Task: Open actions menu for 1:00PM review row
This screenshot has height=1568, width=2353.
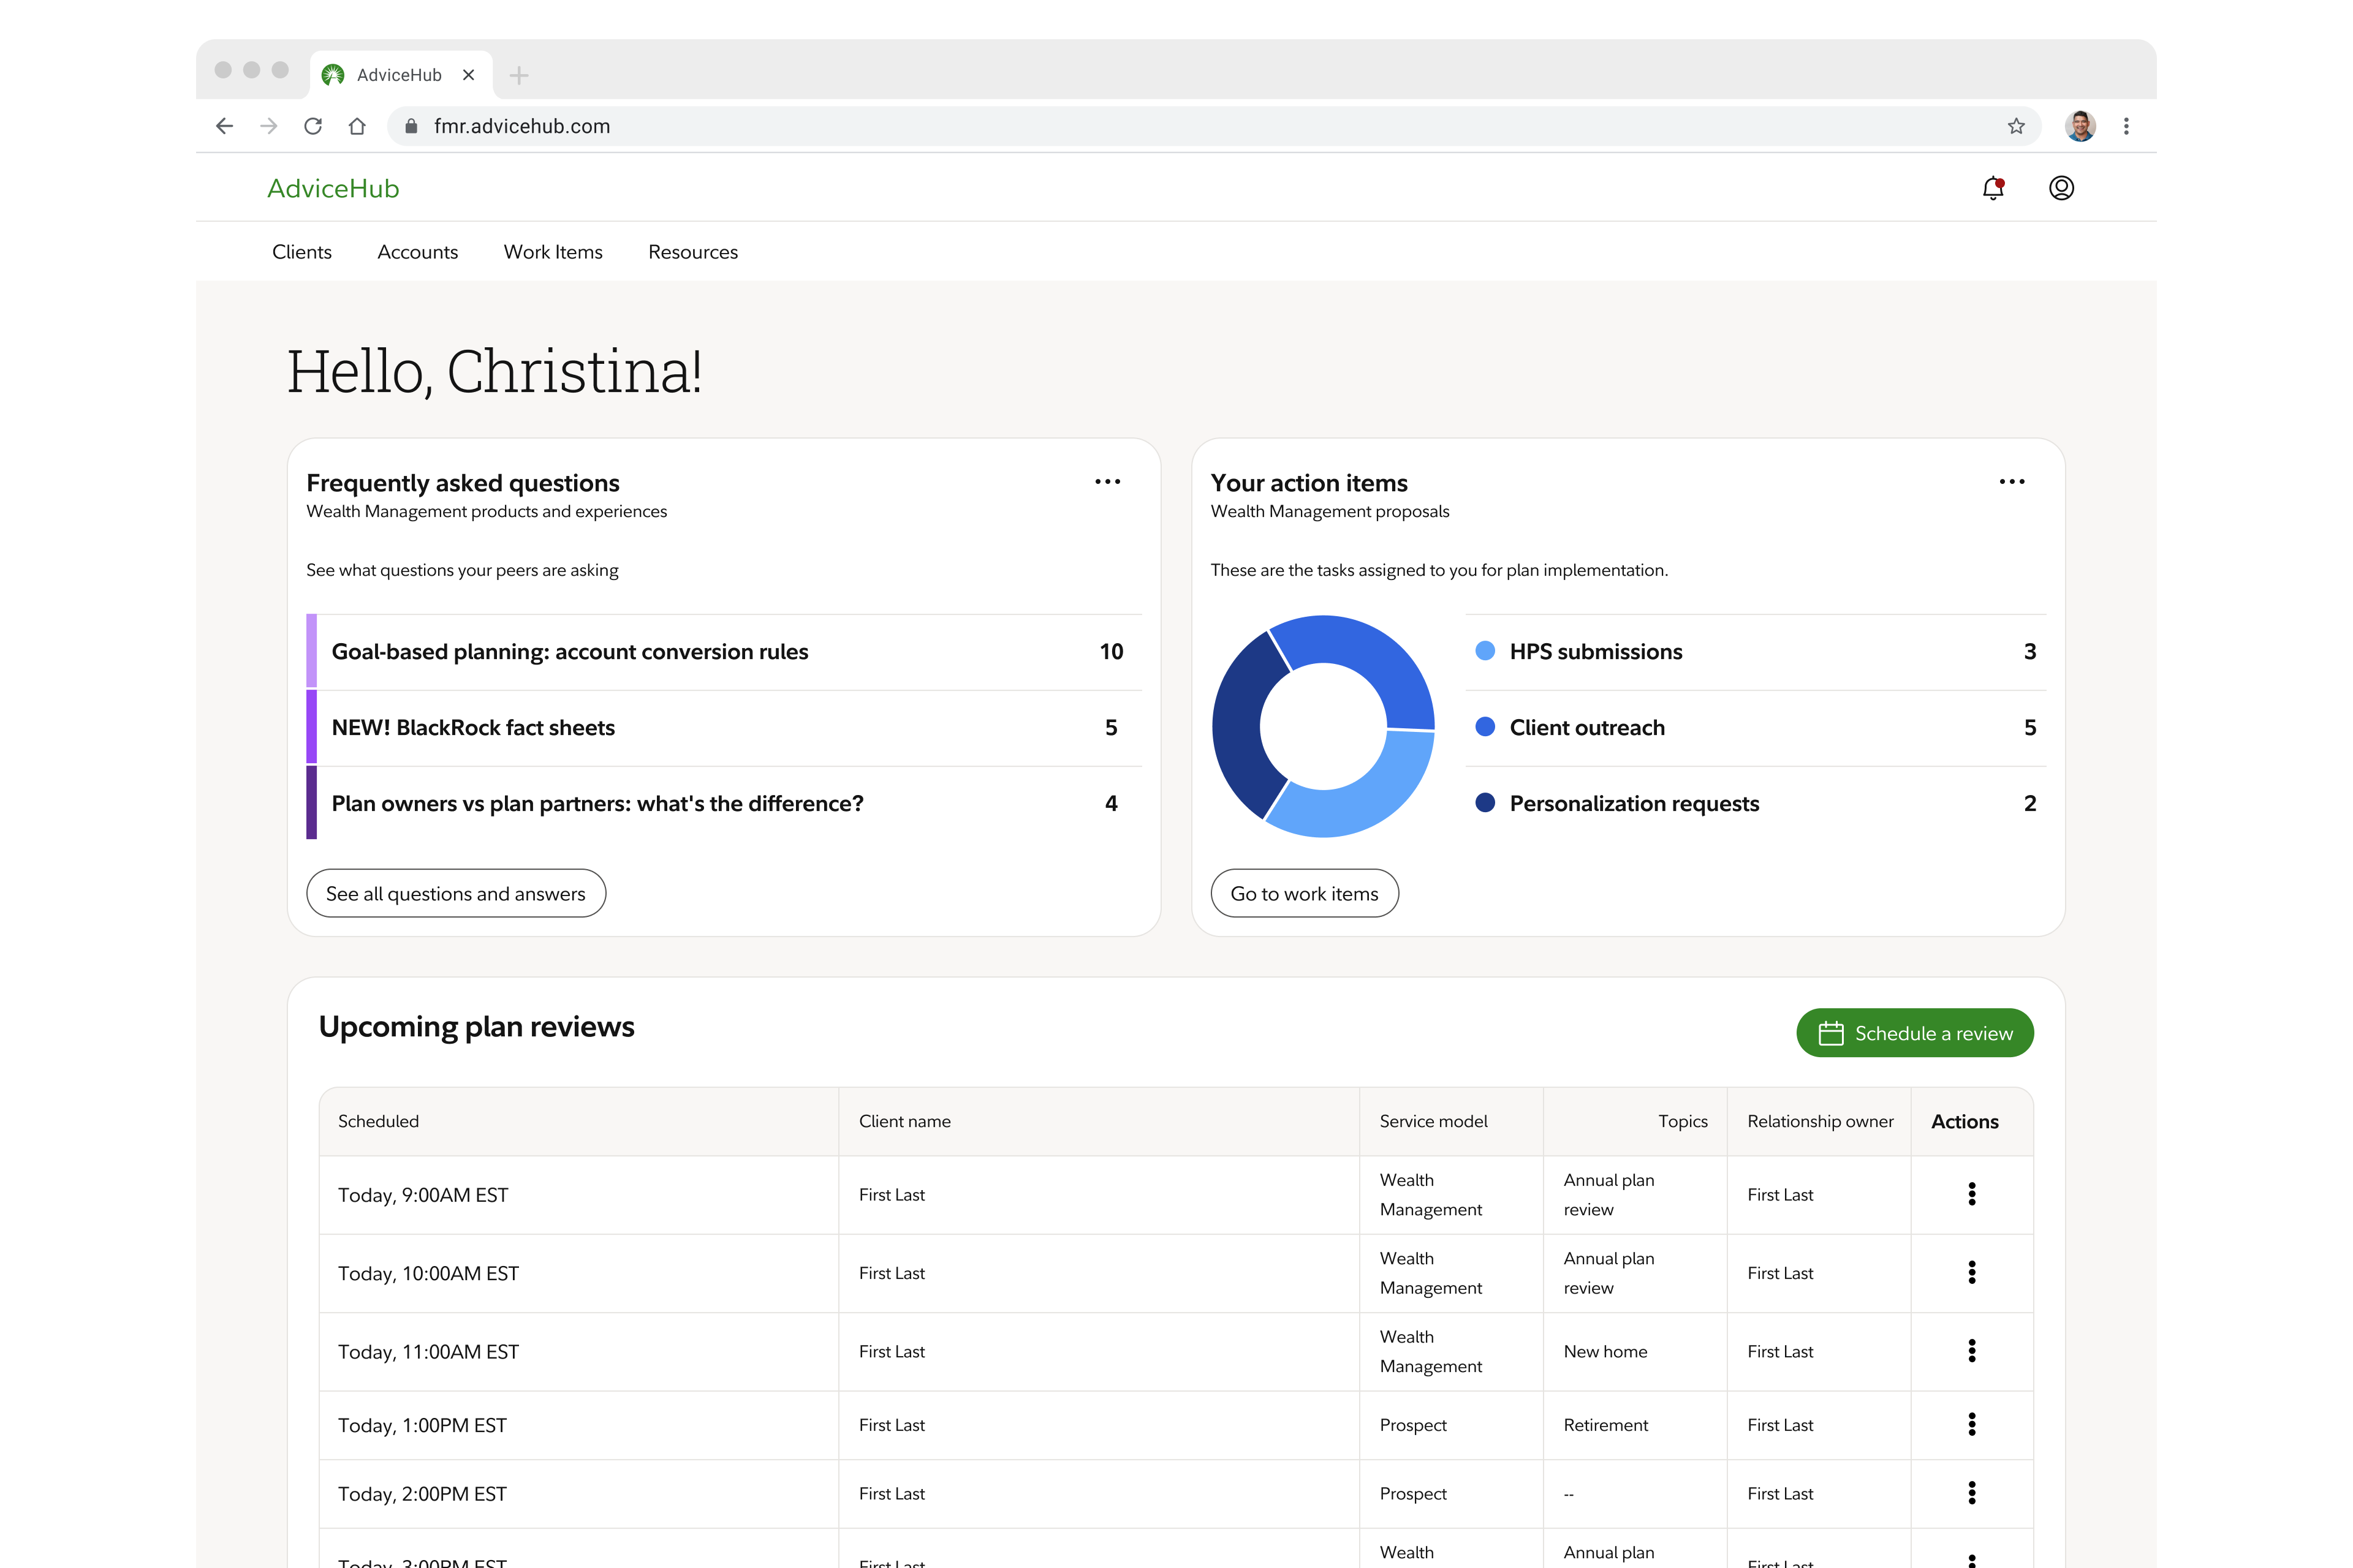Action: click(x=1971, y=1424)
